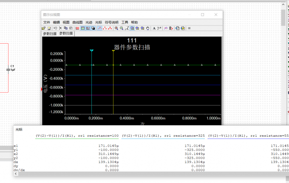
Task: Open the 帮助 menu
Action: tap(134, 22)
